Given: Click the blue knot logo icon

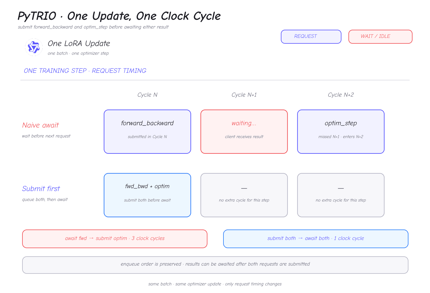Looking at the screenshot, I should point(34,47).
